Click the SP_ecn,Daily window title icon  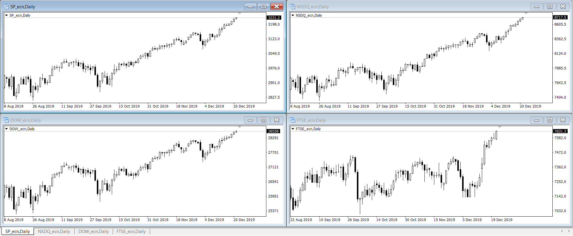[6, 7]
